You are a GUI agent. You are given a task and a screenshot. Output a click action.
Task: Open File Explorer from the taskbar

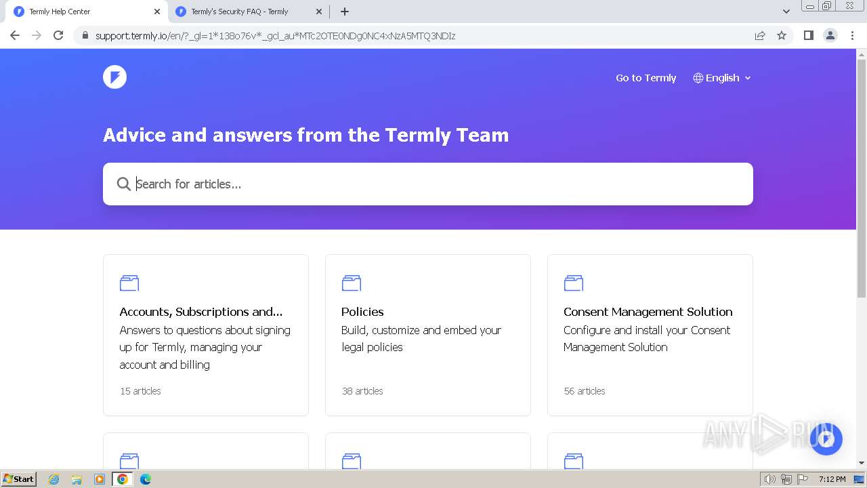pos(77,479)
